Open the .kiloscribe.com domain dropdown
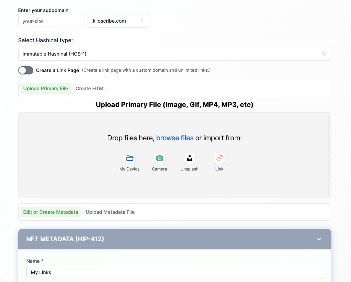This screenshot has height=282, width=351. click(118, 21)
